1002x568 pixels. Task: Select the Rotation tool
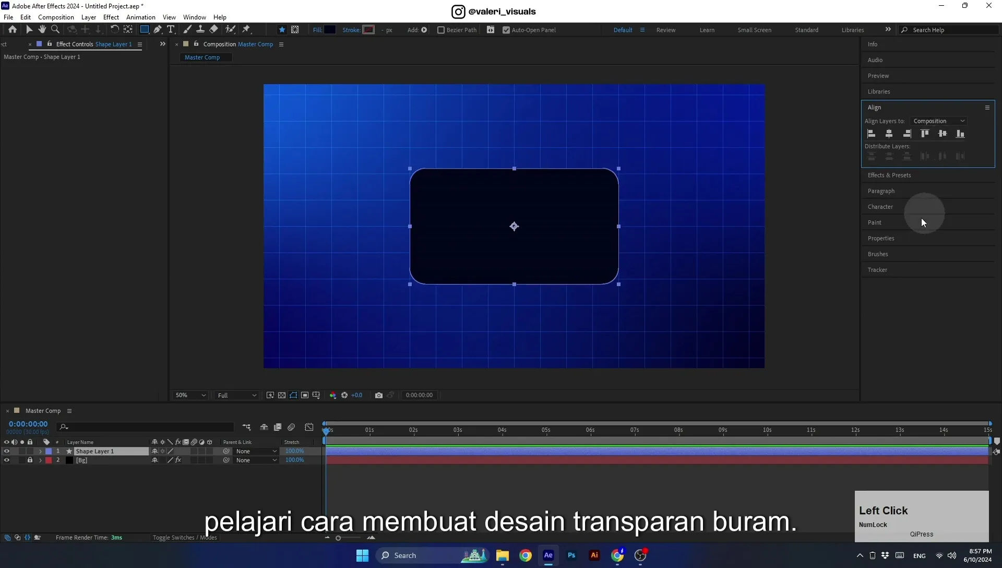coord(114,30)
